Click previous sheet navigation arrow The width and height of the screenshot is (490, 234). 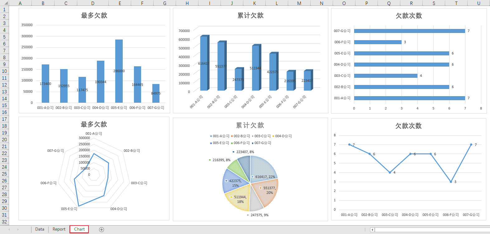[x=9, y=230]
